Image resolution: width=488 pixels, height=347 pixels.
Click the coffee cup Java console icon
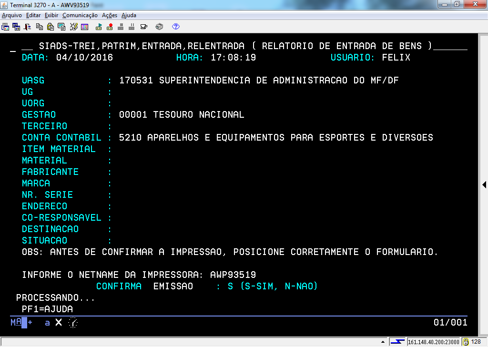[144, 27]
